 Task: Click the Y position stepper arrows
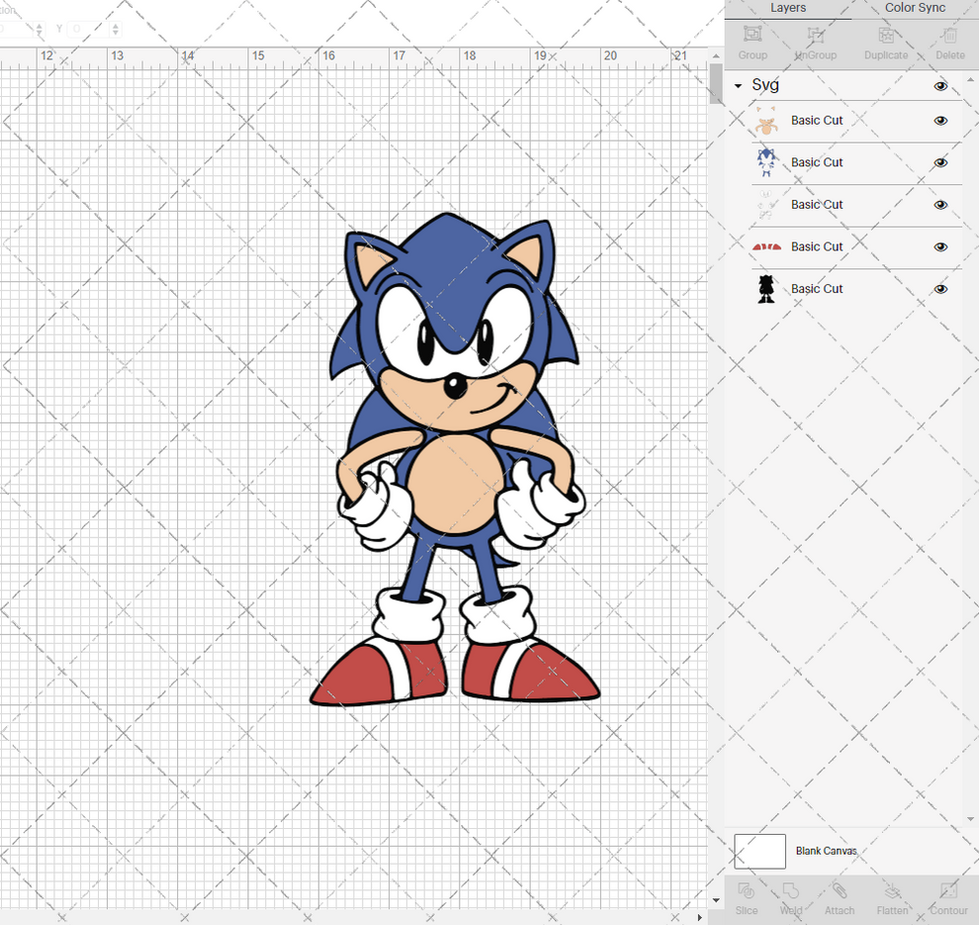[116, 29]
